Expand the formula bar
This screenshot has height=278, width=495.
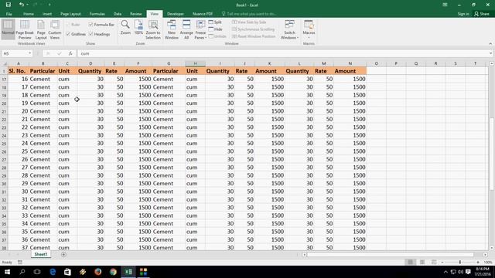[x=490, y=53]
